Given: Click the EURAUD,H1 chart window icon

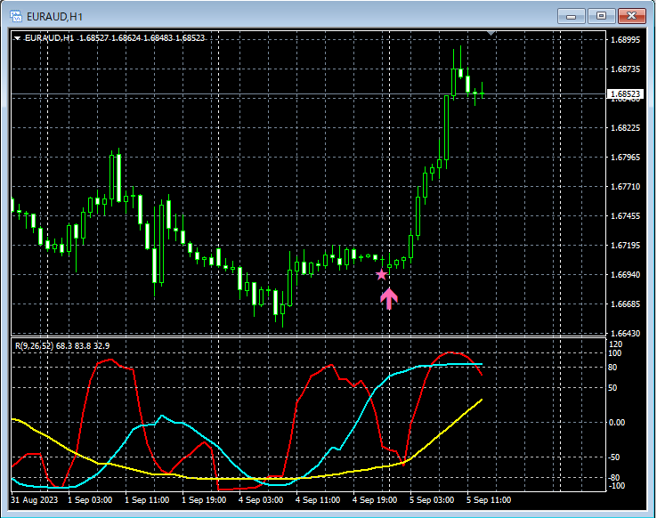Looking at the screenshot, I should [x=16, y=16].
